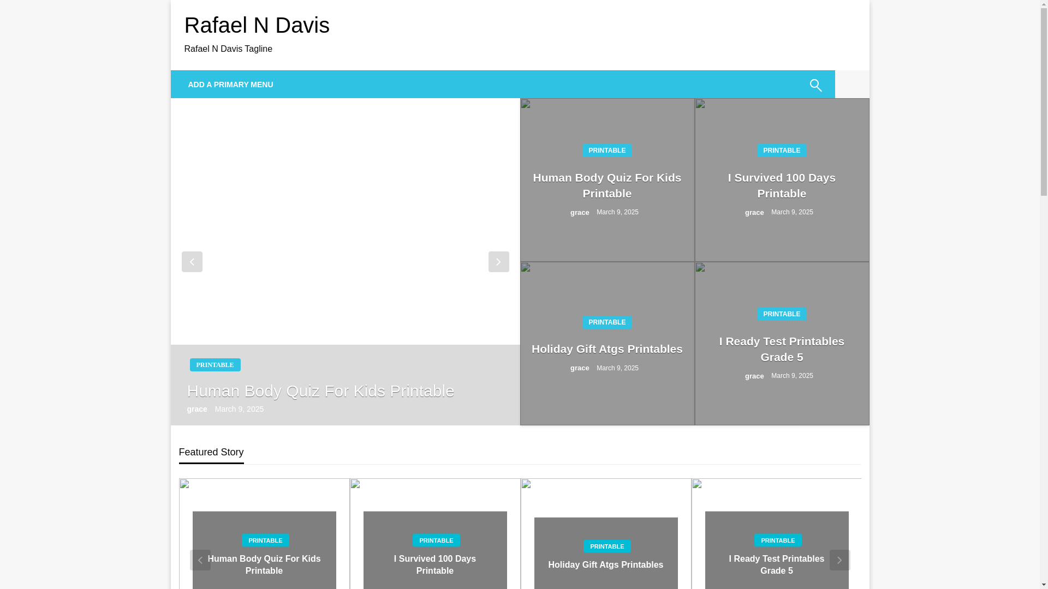This screenshot has height=589, width=1048.
Task: Open slider title Human Body Quiz For Kids Printable
Action: 320,391
